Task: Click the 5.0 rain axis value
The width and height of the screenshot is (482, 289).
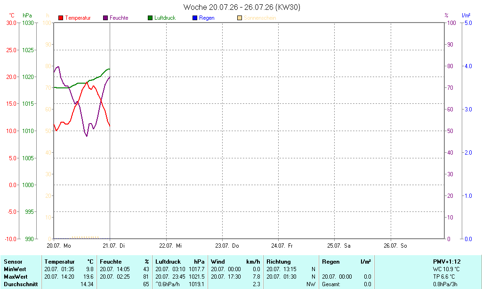Action: [x=468, y=23]
